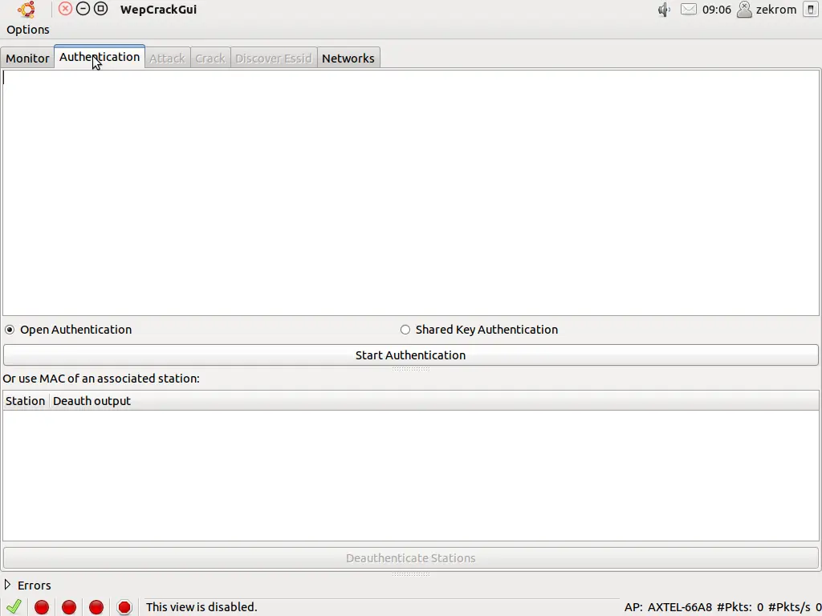Open the volume speaker indicator
The width and height of the screenshot is (822, 616).
click(x=664, y=10)
